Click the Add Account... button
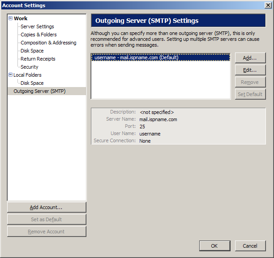The height and width of the screenshot is (258, 274). click(x=47, y=207)
